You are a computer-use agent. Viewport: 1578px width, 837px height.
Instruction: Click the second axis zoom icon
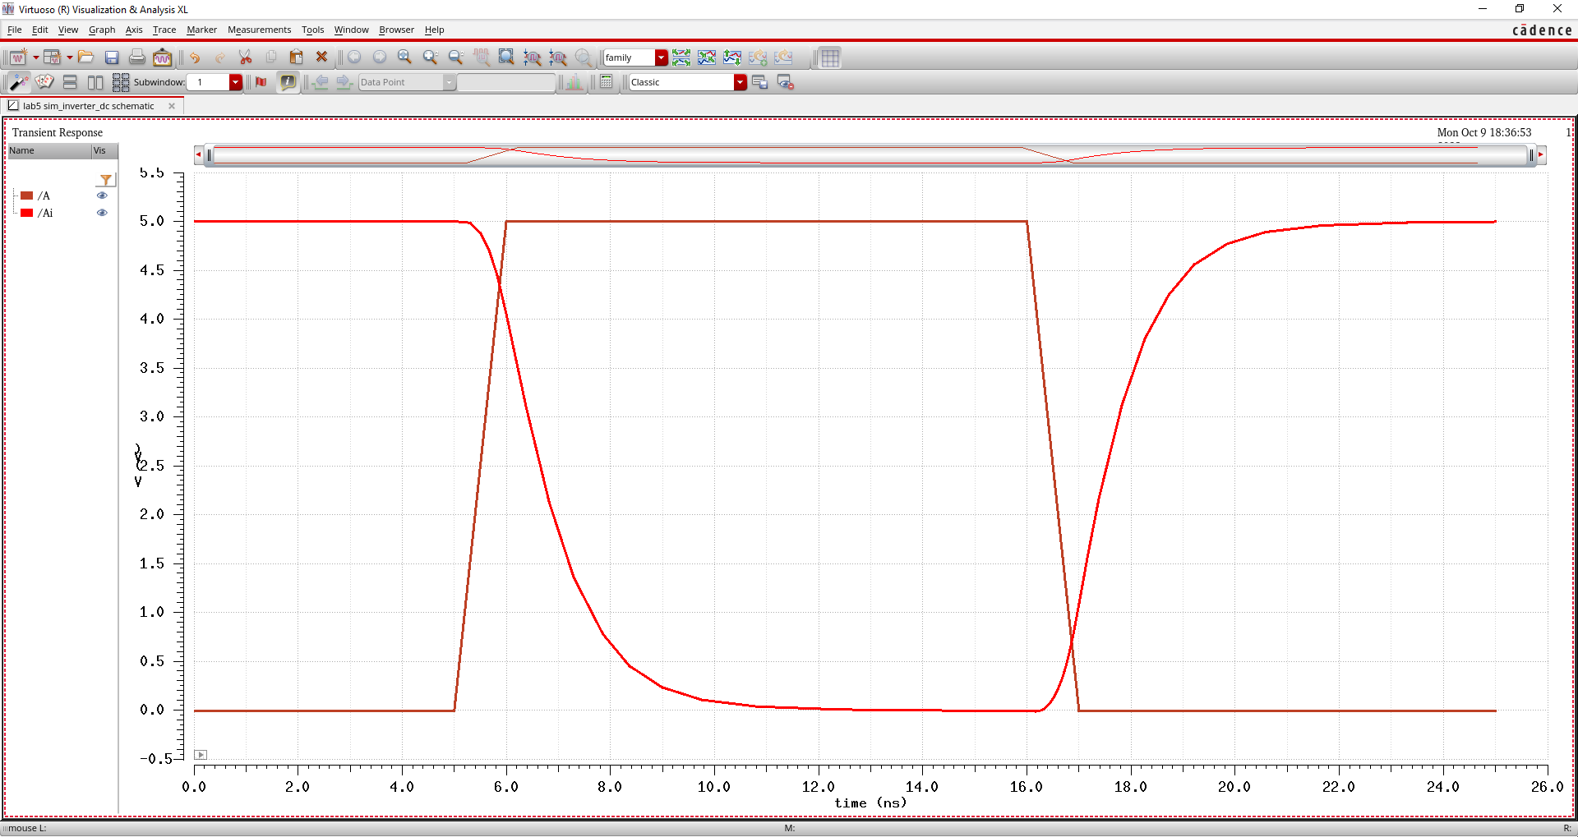(558, 57)
